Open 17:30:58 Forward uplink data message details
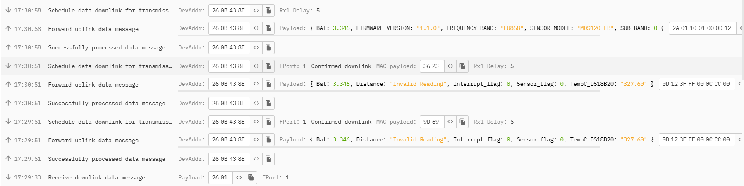Screen dimensions: 744x186 coord(93,29)
